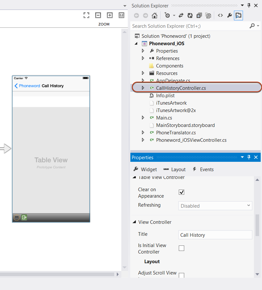Click Collapse All in Solution Explorer toolbar

point(199,15)
